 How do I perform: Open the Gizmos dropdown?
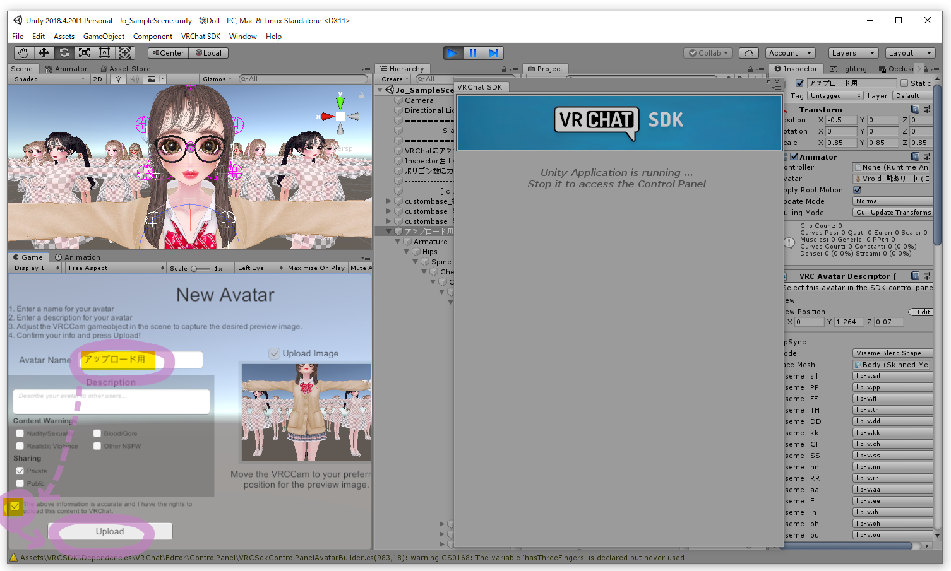(x=218, y=79)
